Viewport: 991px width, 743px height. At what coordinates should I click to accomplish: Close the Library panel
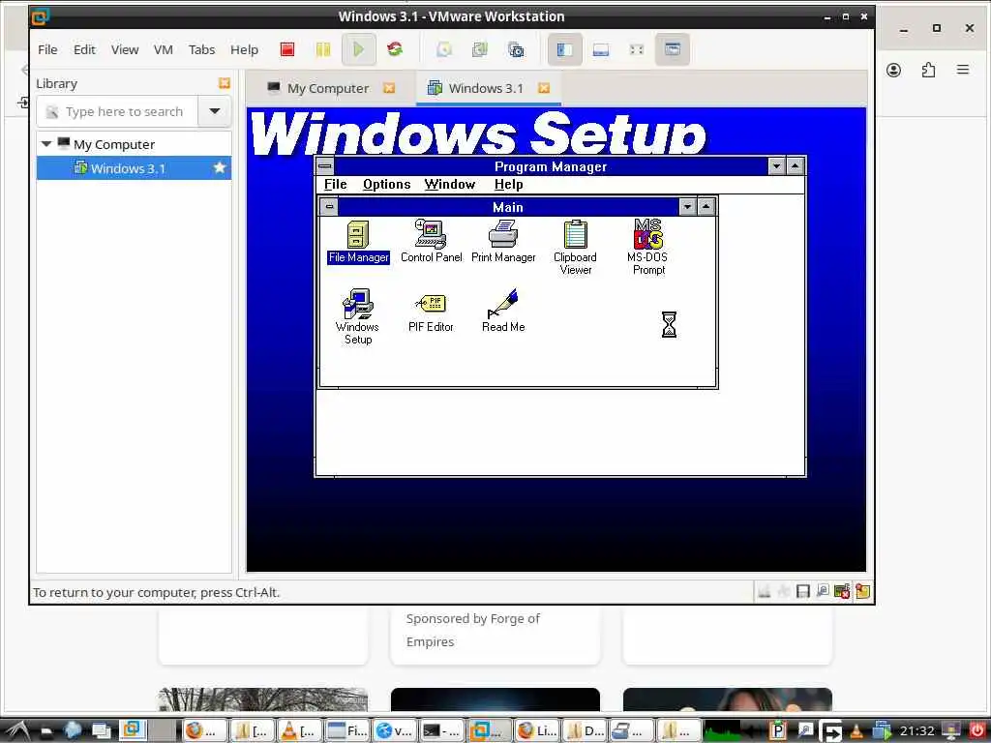click(225, 83)
